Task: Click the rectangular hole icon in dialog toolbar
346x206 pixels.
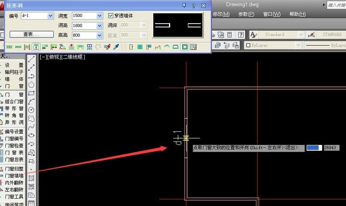Action: coord(185,47)
